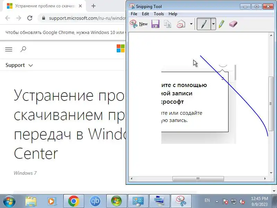Click the bottom scroll arrow on Chrome page

point(274,191)
